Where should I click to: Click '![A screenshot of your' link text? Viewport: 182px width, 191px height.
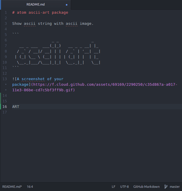tap(38, 79)
